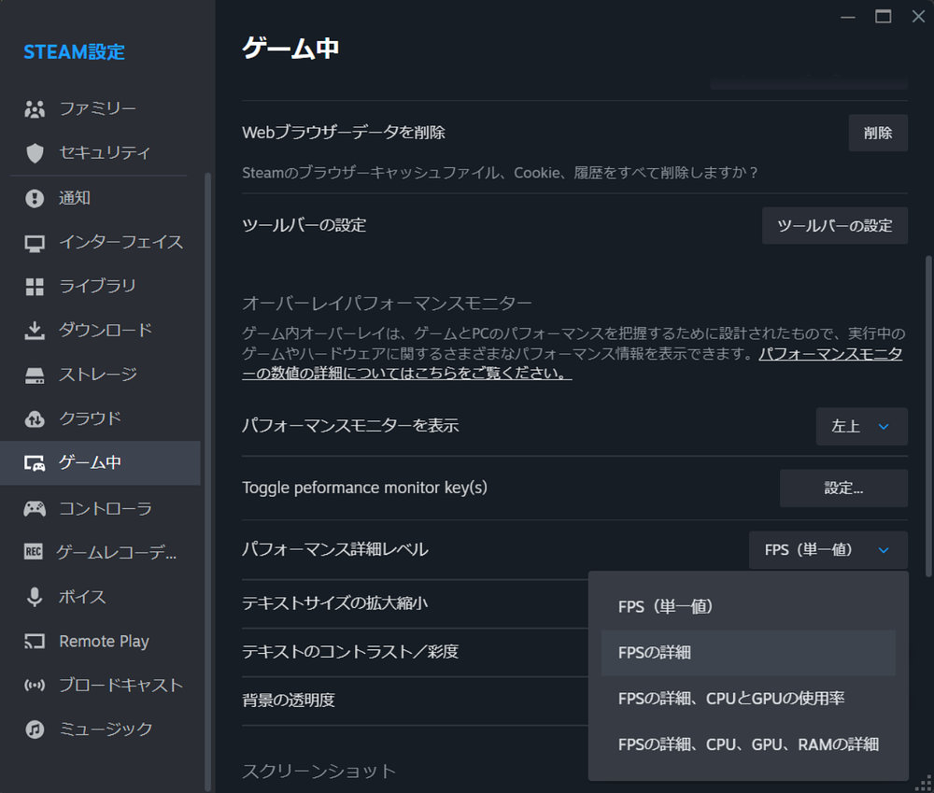
Task: Click the In Game (ゲーム中) sidebar icon
Action: (35, 463)
